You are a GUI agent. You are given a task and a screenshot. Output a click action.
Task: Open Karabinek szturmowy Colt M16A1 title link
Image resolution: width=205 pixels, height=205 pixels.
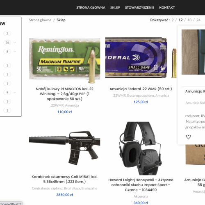point(64,179)
